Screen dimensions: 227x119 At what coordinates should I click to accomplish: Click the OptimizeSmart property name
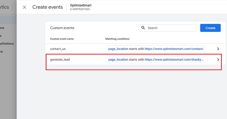(81, 5)
